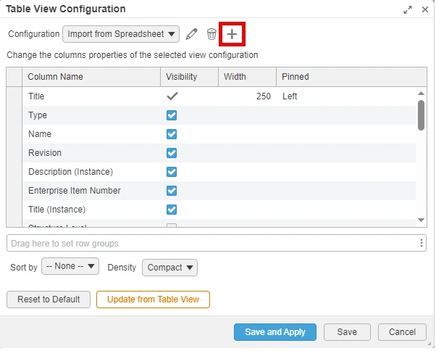Viewport: 436px width, 351px height.
Task: Open the Density Compact dropdown
Action: 169,268
